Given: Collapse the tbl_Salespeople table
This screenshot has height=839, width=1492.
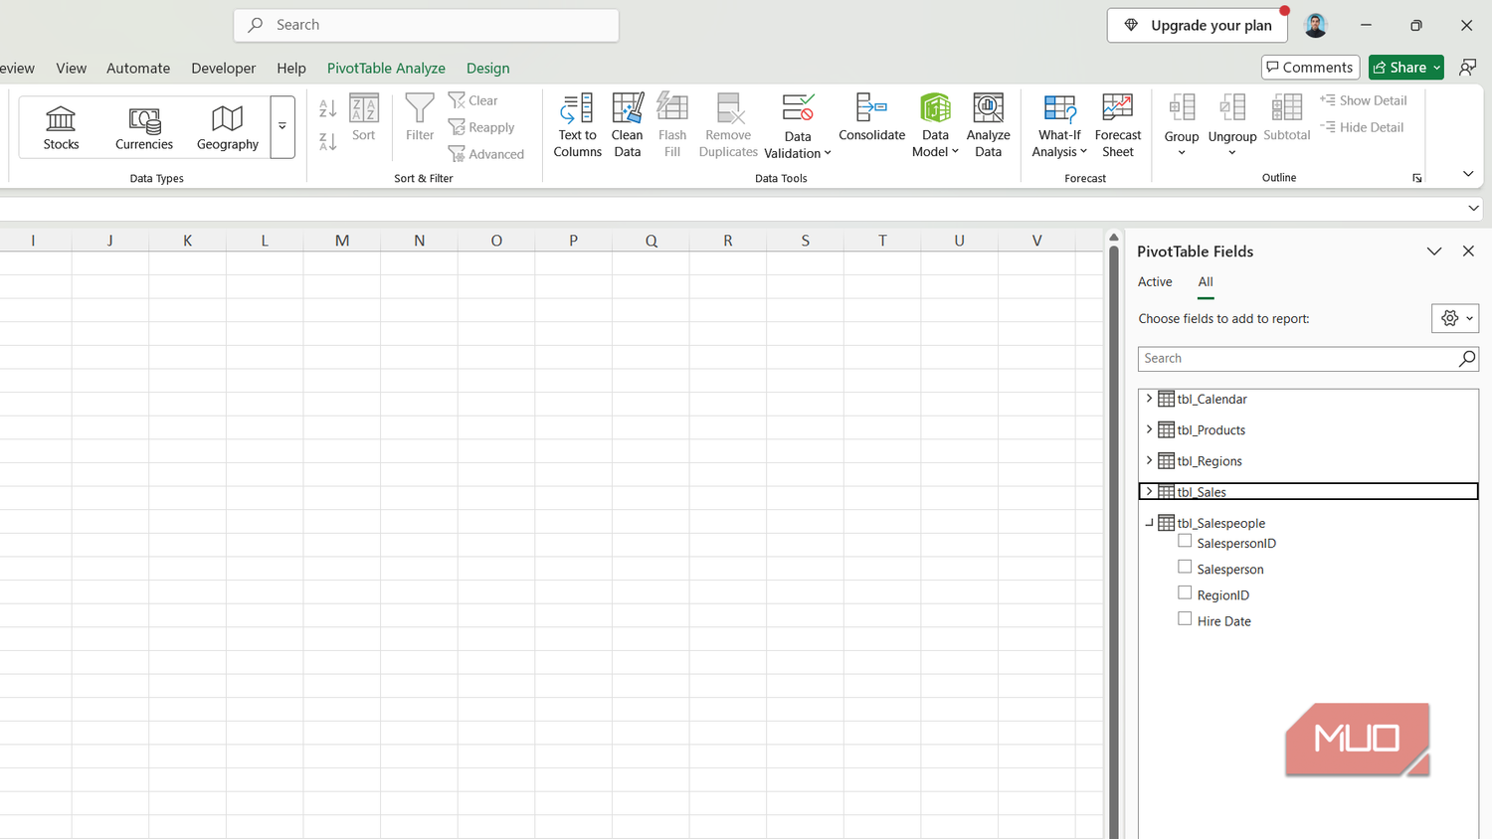Looking at the screenshot, I should coord(1149,522).
